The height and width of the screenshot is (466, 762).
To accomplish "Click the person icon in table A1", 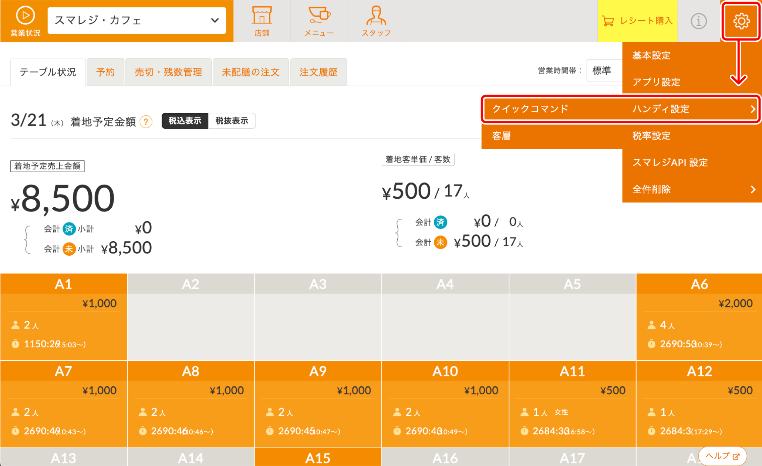I will 16,325.
